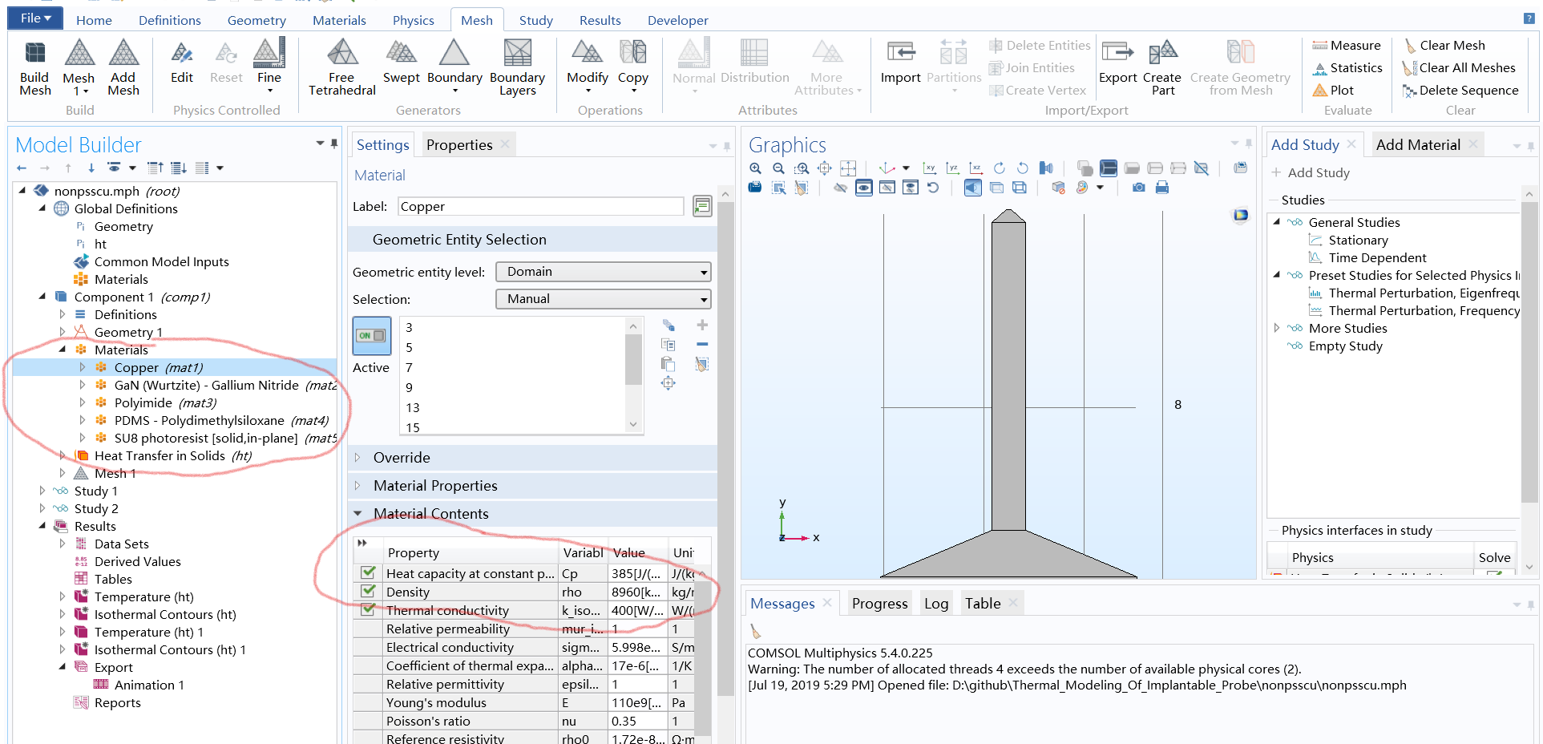The image size is (1543, 744).
Task: Toggle View Hidden Only in Graphics toolbar
Action: point(887,188)
